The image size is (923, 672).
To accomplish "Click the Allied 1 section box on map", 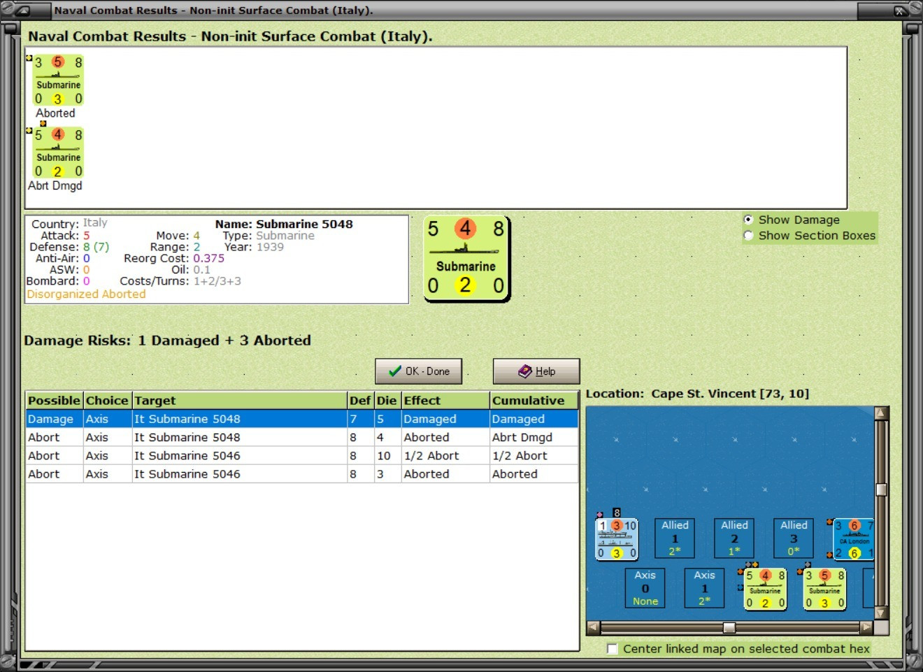I will coord(675,538).
